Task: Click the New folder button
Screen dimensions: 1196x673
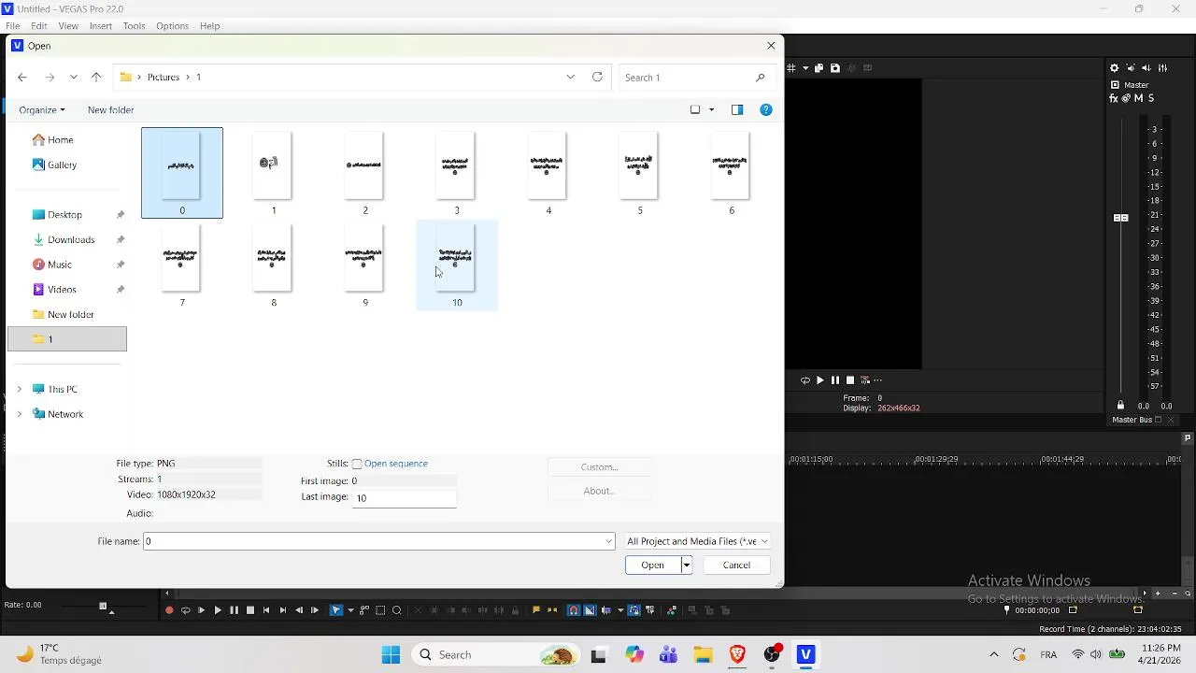Action: 111,110
